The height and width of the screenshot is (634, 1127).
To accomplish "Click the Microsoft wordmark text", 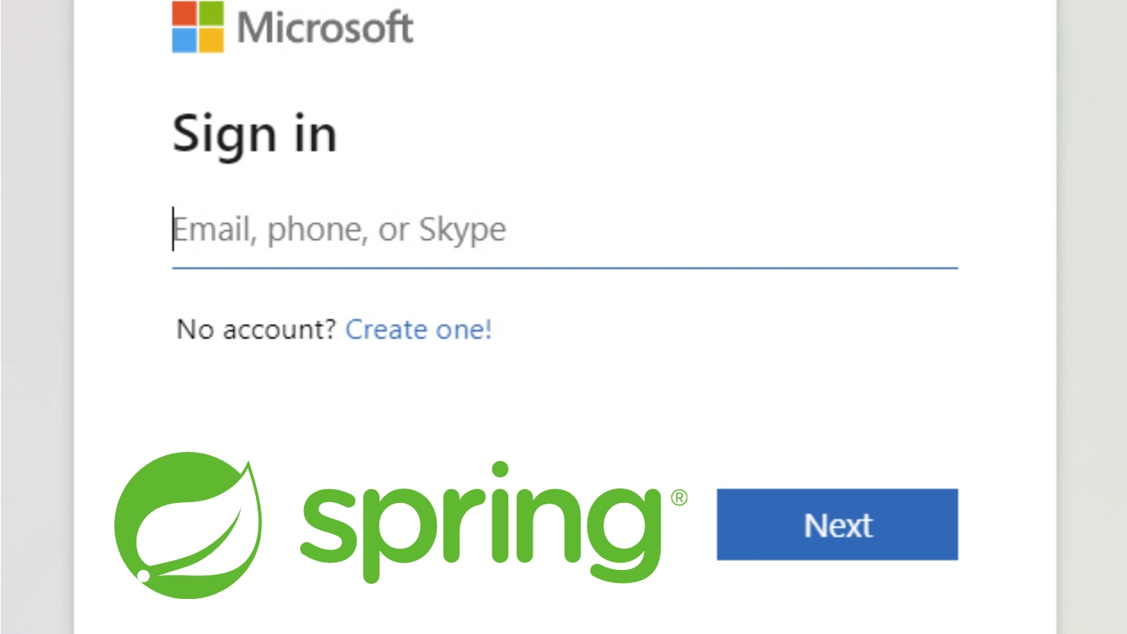I will point(325,28).
